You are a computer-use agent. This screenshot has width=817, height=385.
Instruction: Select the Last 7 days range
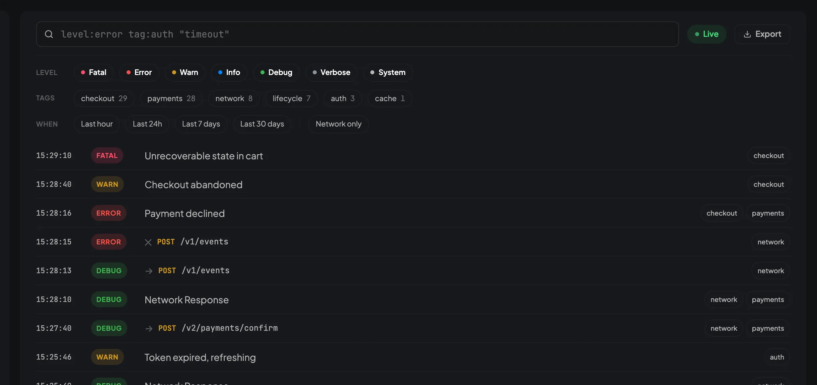pos(201,124)
